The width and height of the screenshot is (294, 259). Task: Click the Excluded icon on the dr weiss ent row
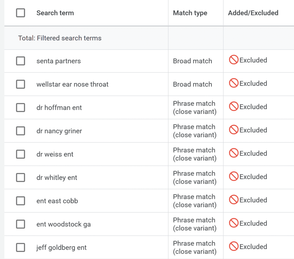click(x=233, y=153)
